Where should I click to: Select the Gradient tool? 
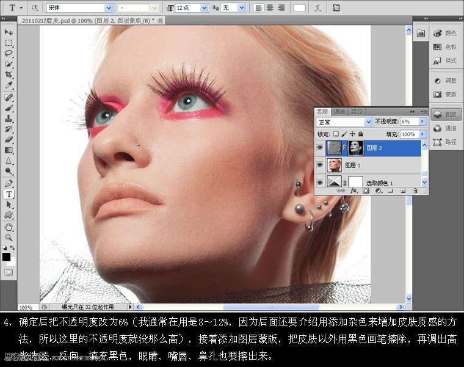click(9, 150)
